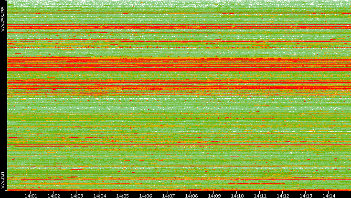The image size is (351, 198).
Task: Select the x.x.0.0 address axis label
Action: (3, 180)
